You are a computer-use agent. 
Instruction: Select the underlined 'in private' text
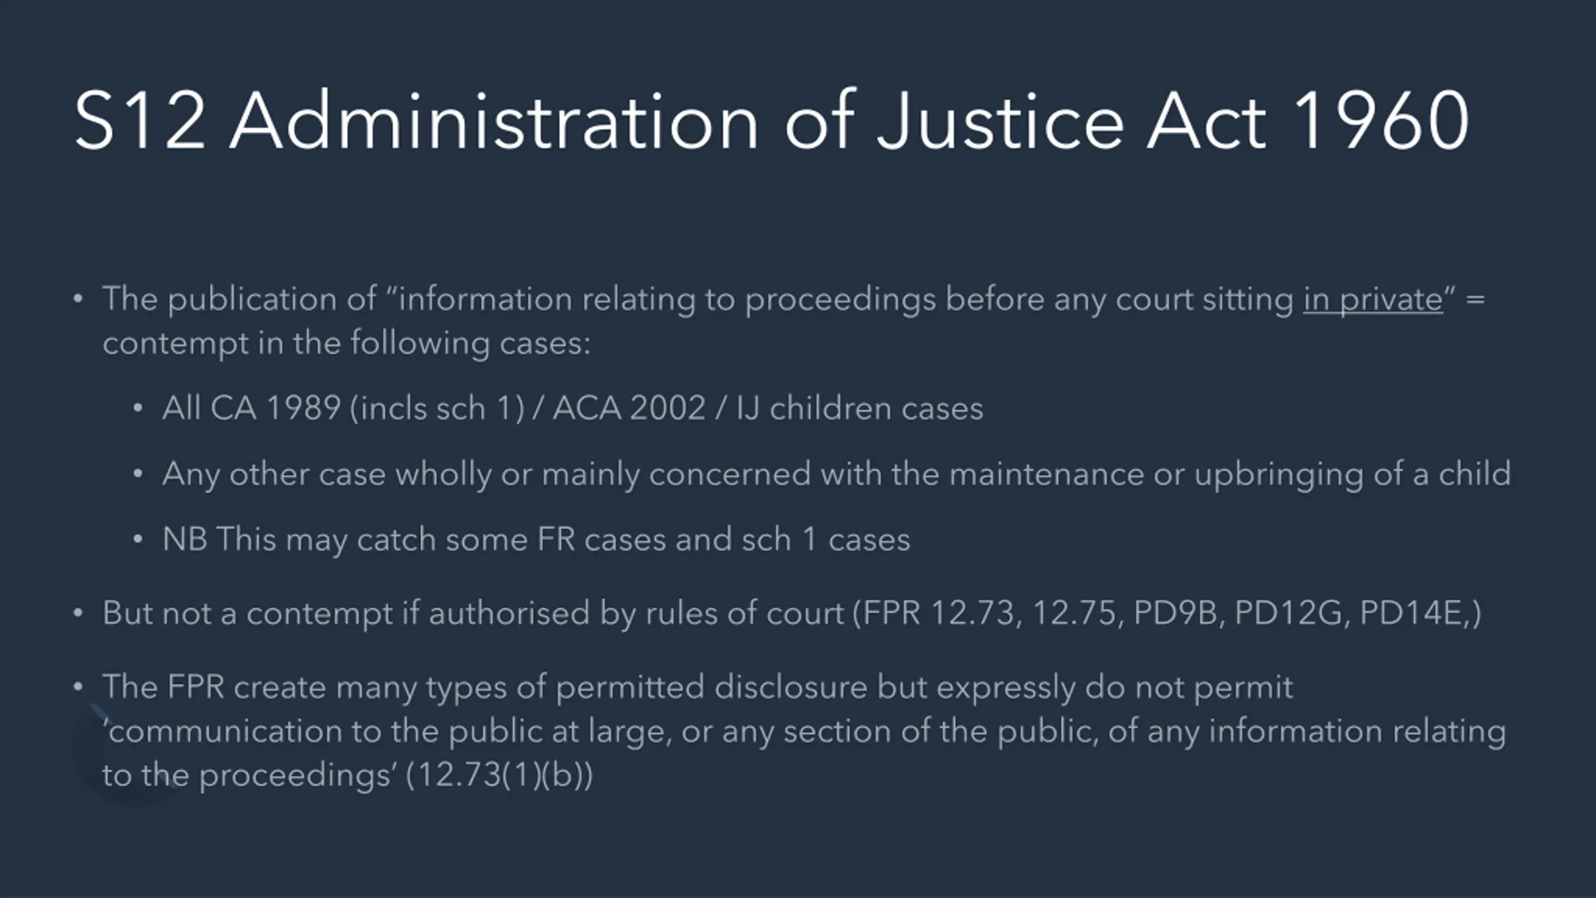[1373, 299]
